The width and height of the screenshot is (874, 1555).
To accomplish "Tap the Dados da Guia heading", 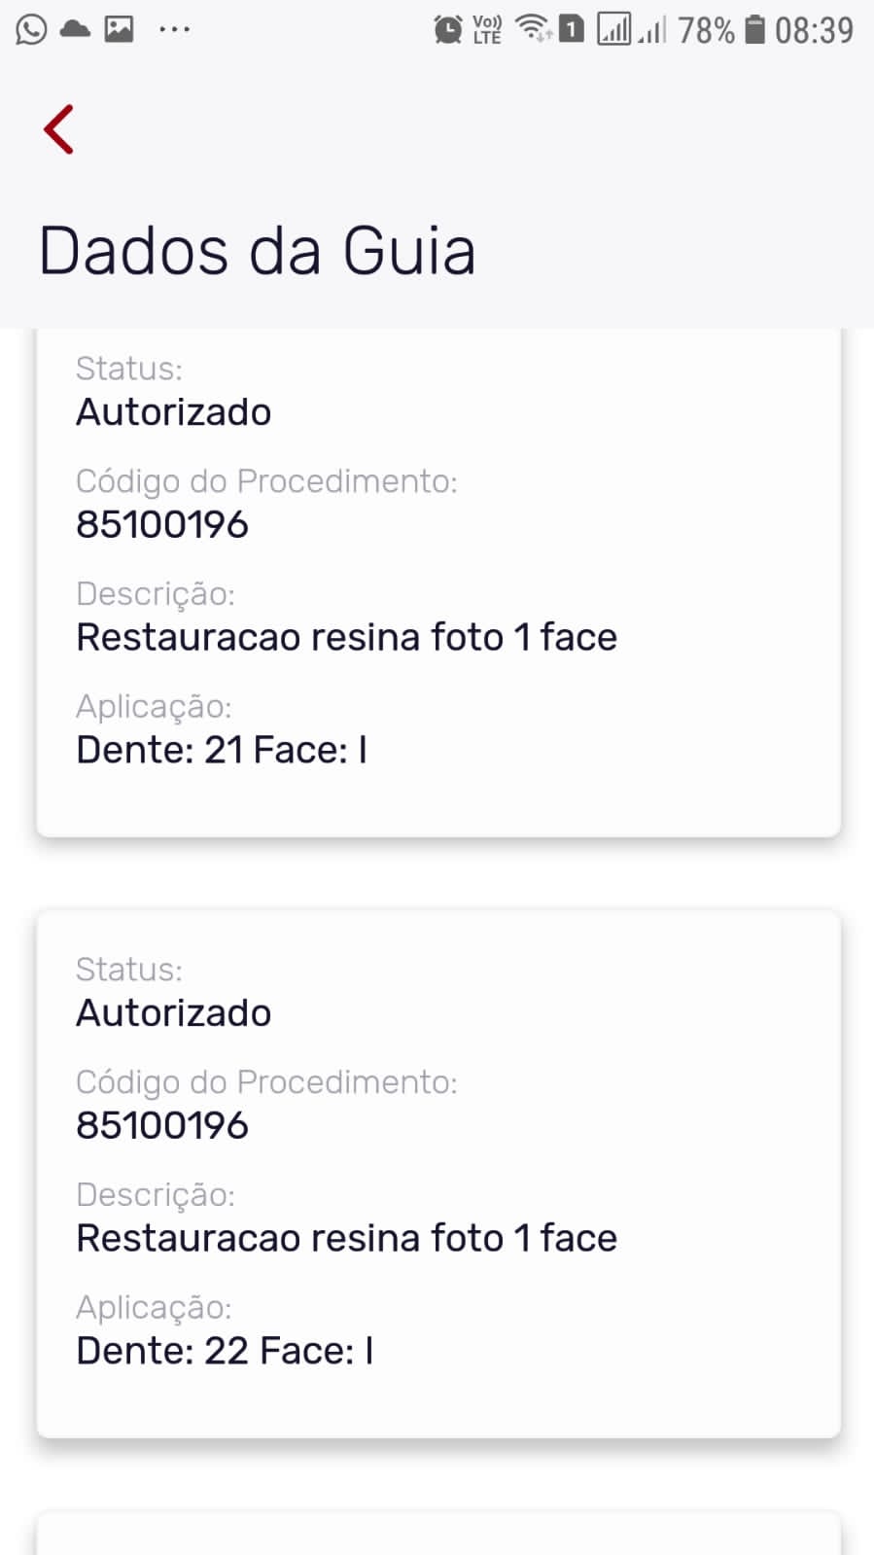I will 257,251.
